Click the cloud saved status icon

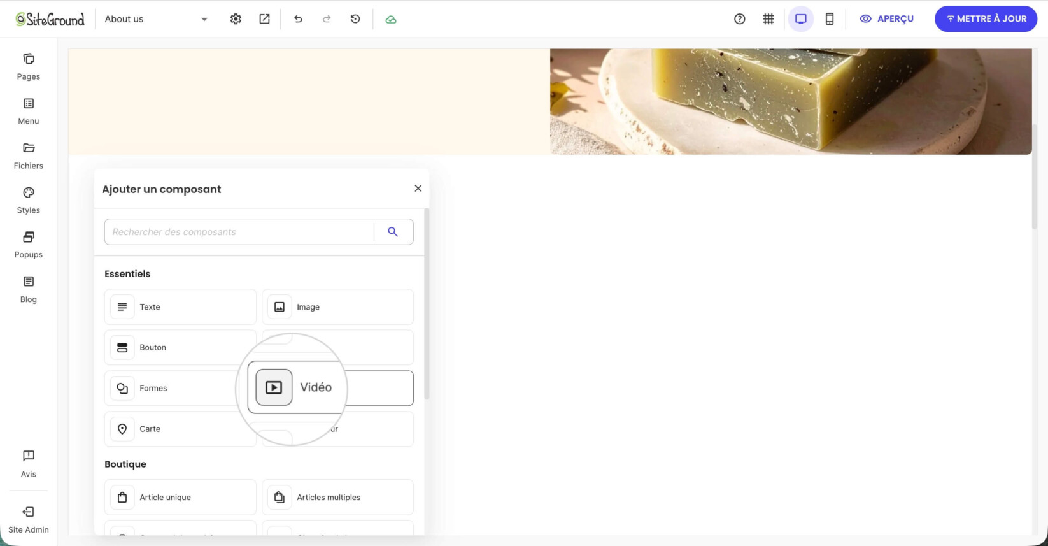391,19
